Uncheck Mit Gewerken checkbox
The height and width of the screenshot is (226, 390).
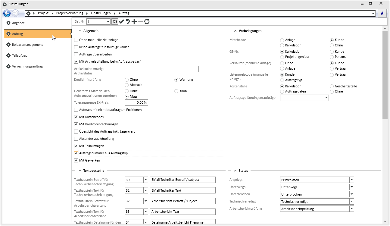point(76,160)
